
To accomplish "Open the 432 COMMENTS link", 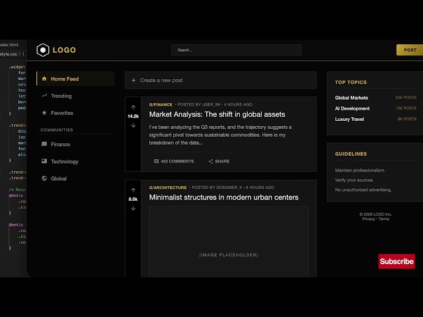I will click(177, 161).
